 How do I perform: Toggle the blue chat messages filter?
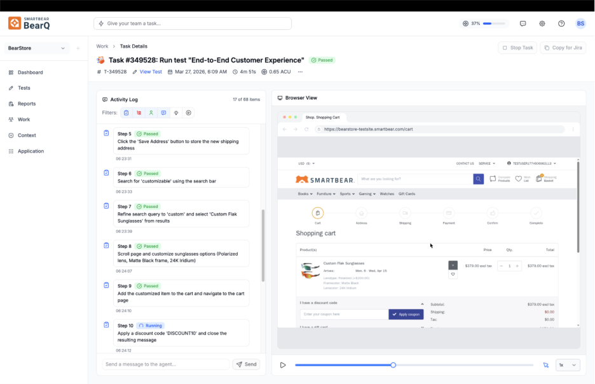tap(163, 113)
